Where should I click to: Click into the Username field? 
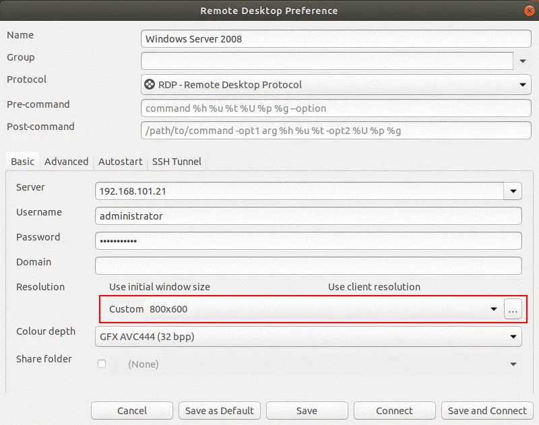tap(309, 216)
